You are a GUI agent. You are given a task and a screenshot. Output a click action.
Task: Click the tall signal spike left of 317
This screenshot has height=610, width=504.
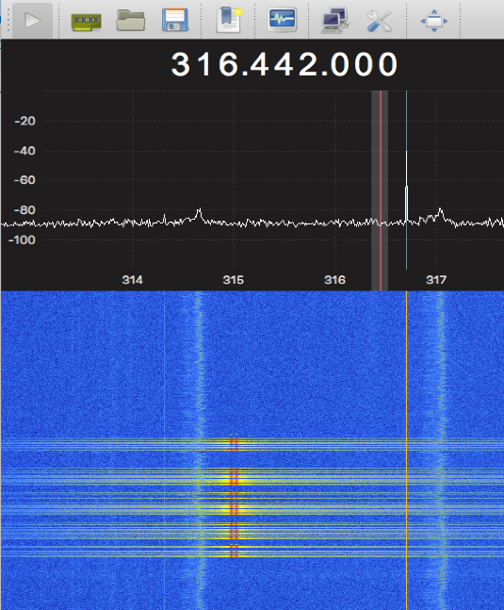pyautogui.click(x=406, y=179)
